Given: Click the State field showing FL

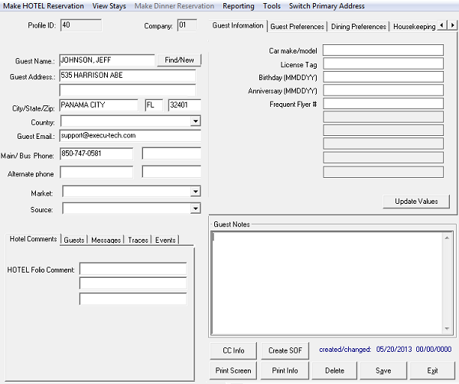Looking at the screenshot, I should pos(154,105).
